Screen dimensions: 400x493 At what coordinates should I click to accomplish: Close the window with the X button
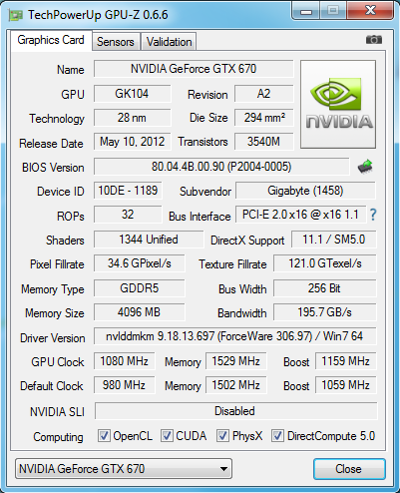click(370, 11)
